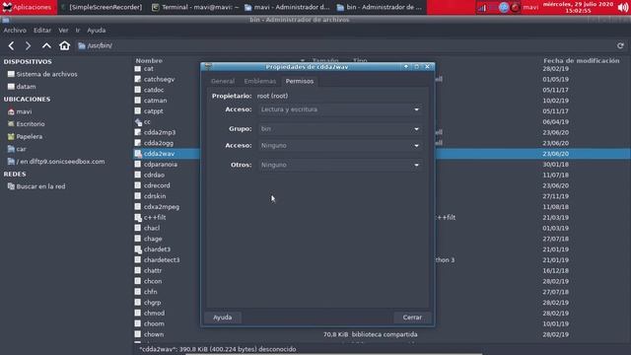Open the Editar menu
Image resolution: width=631 pixels, height=355 pixels.
(x=42, y=31)
